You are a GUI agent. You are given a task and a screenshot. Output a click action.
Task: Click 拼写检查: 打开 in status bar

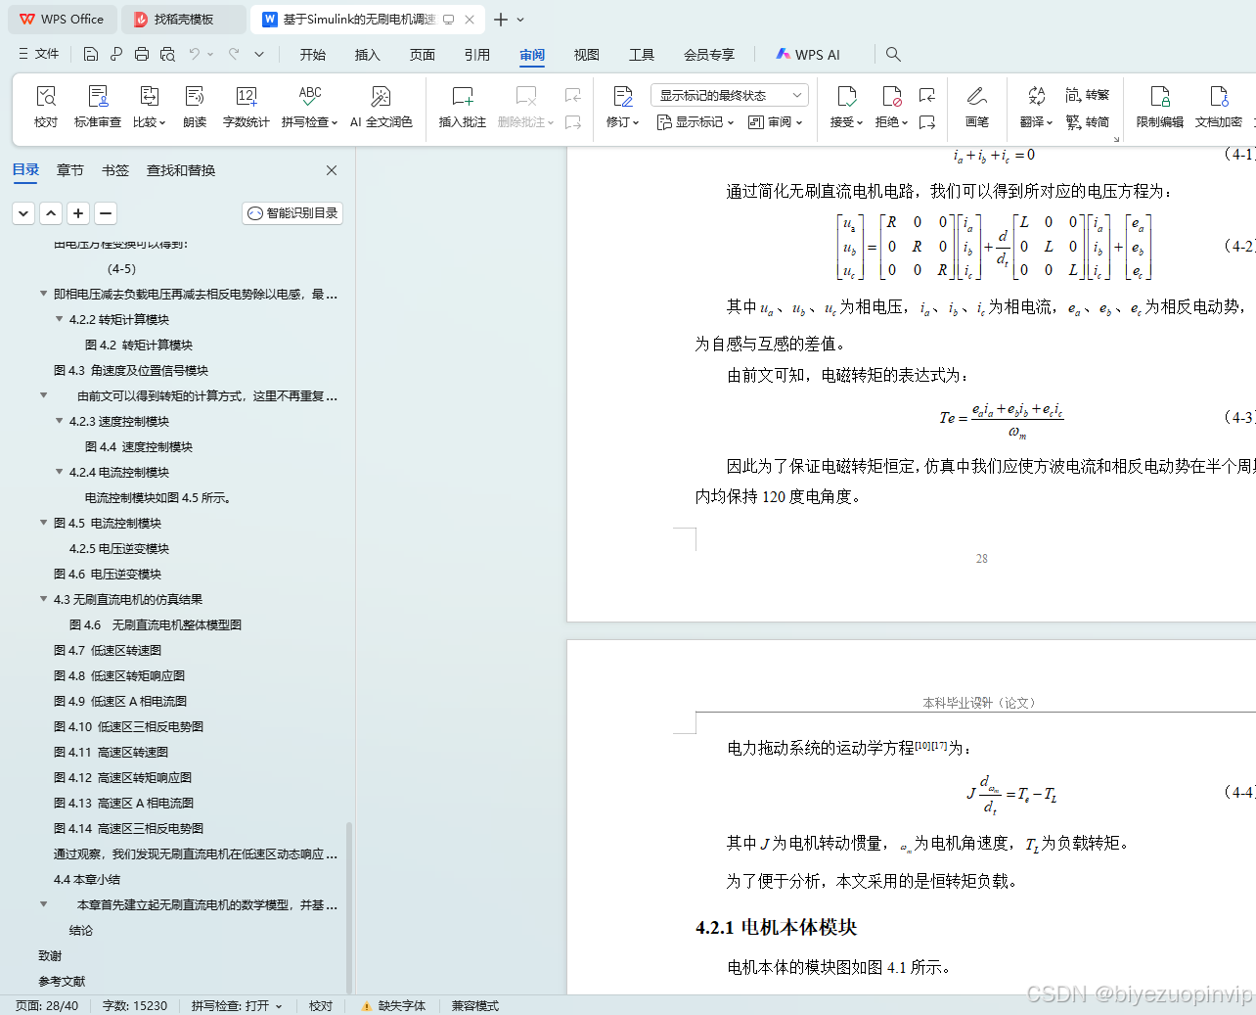point(237,1005)
